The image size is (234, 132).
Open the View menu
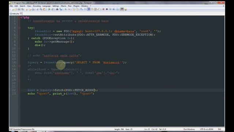pos(29,6)
